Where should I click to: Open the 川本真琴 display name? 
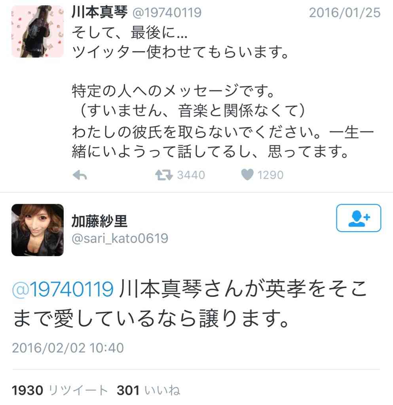coord(99,12)
